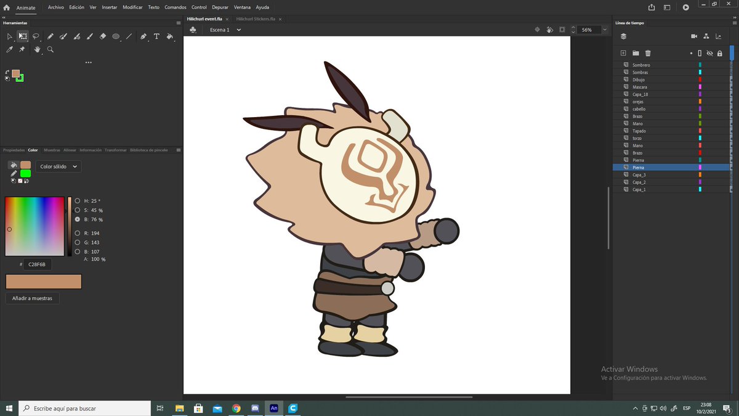
Task: Add a camera in the timeline
Action: point(694,36)
